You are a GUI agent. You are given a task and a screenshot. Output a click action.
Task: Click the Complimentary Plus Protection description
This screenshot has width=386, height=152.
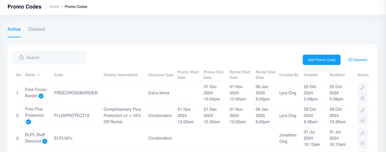(122, 116)
